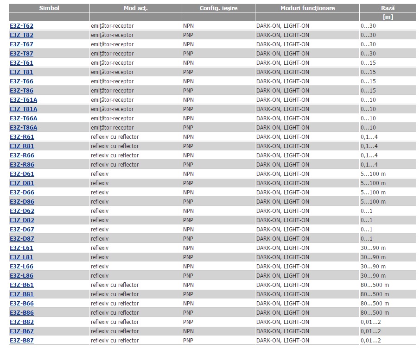Select the 0,1...4 range in the E3Z-R61 row
Image resolution: width=420 pixels, height=348 pixels.
(369, 137)
